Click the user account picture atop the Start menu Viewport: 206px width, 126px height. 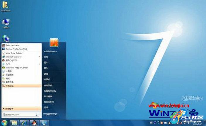pyautogui.click(x=54, y=42)
